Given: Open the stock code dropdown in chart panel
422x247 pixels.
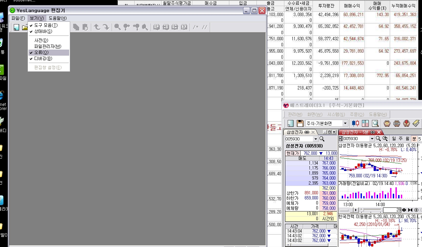Looking at the screenshot, I should click(372, 139).
